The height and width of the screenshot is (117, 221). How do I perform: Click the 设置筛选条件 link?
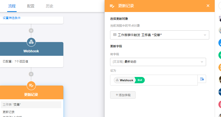coord(12,18)
